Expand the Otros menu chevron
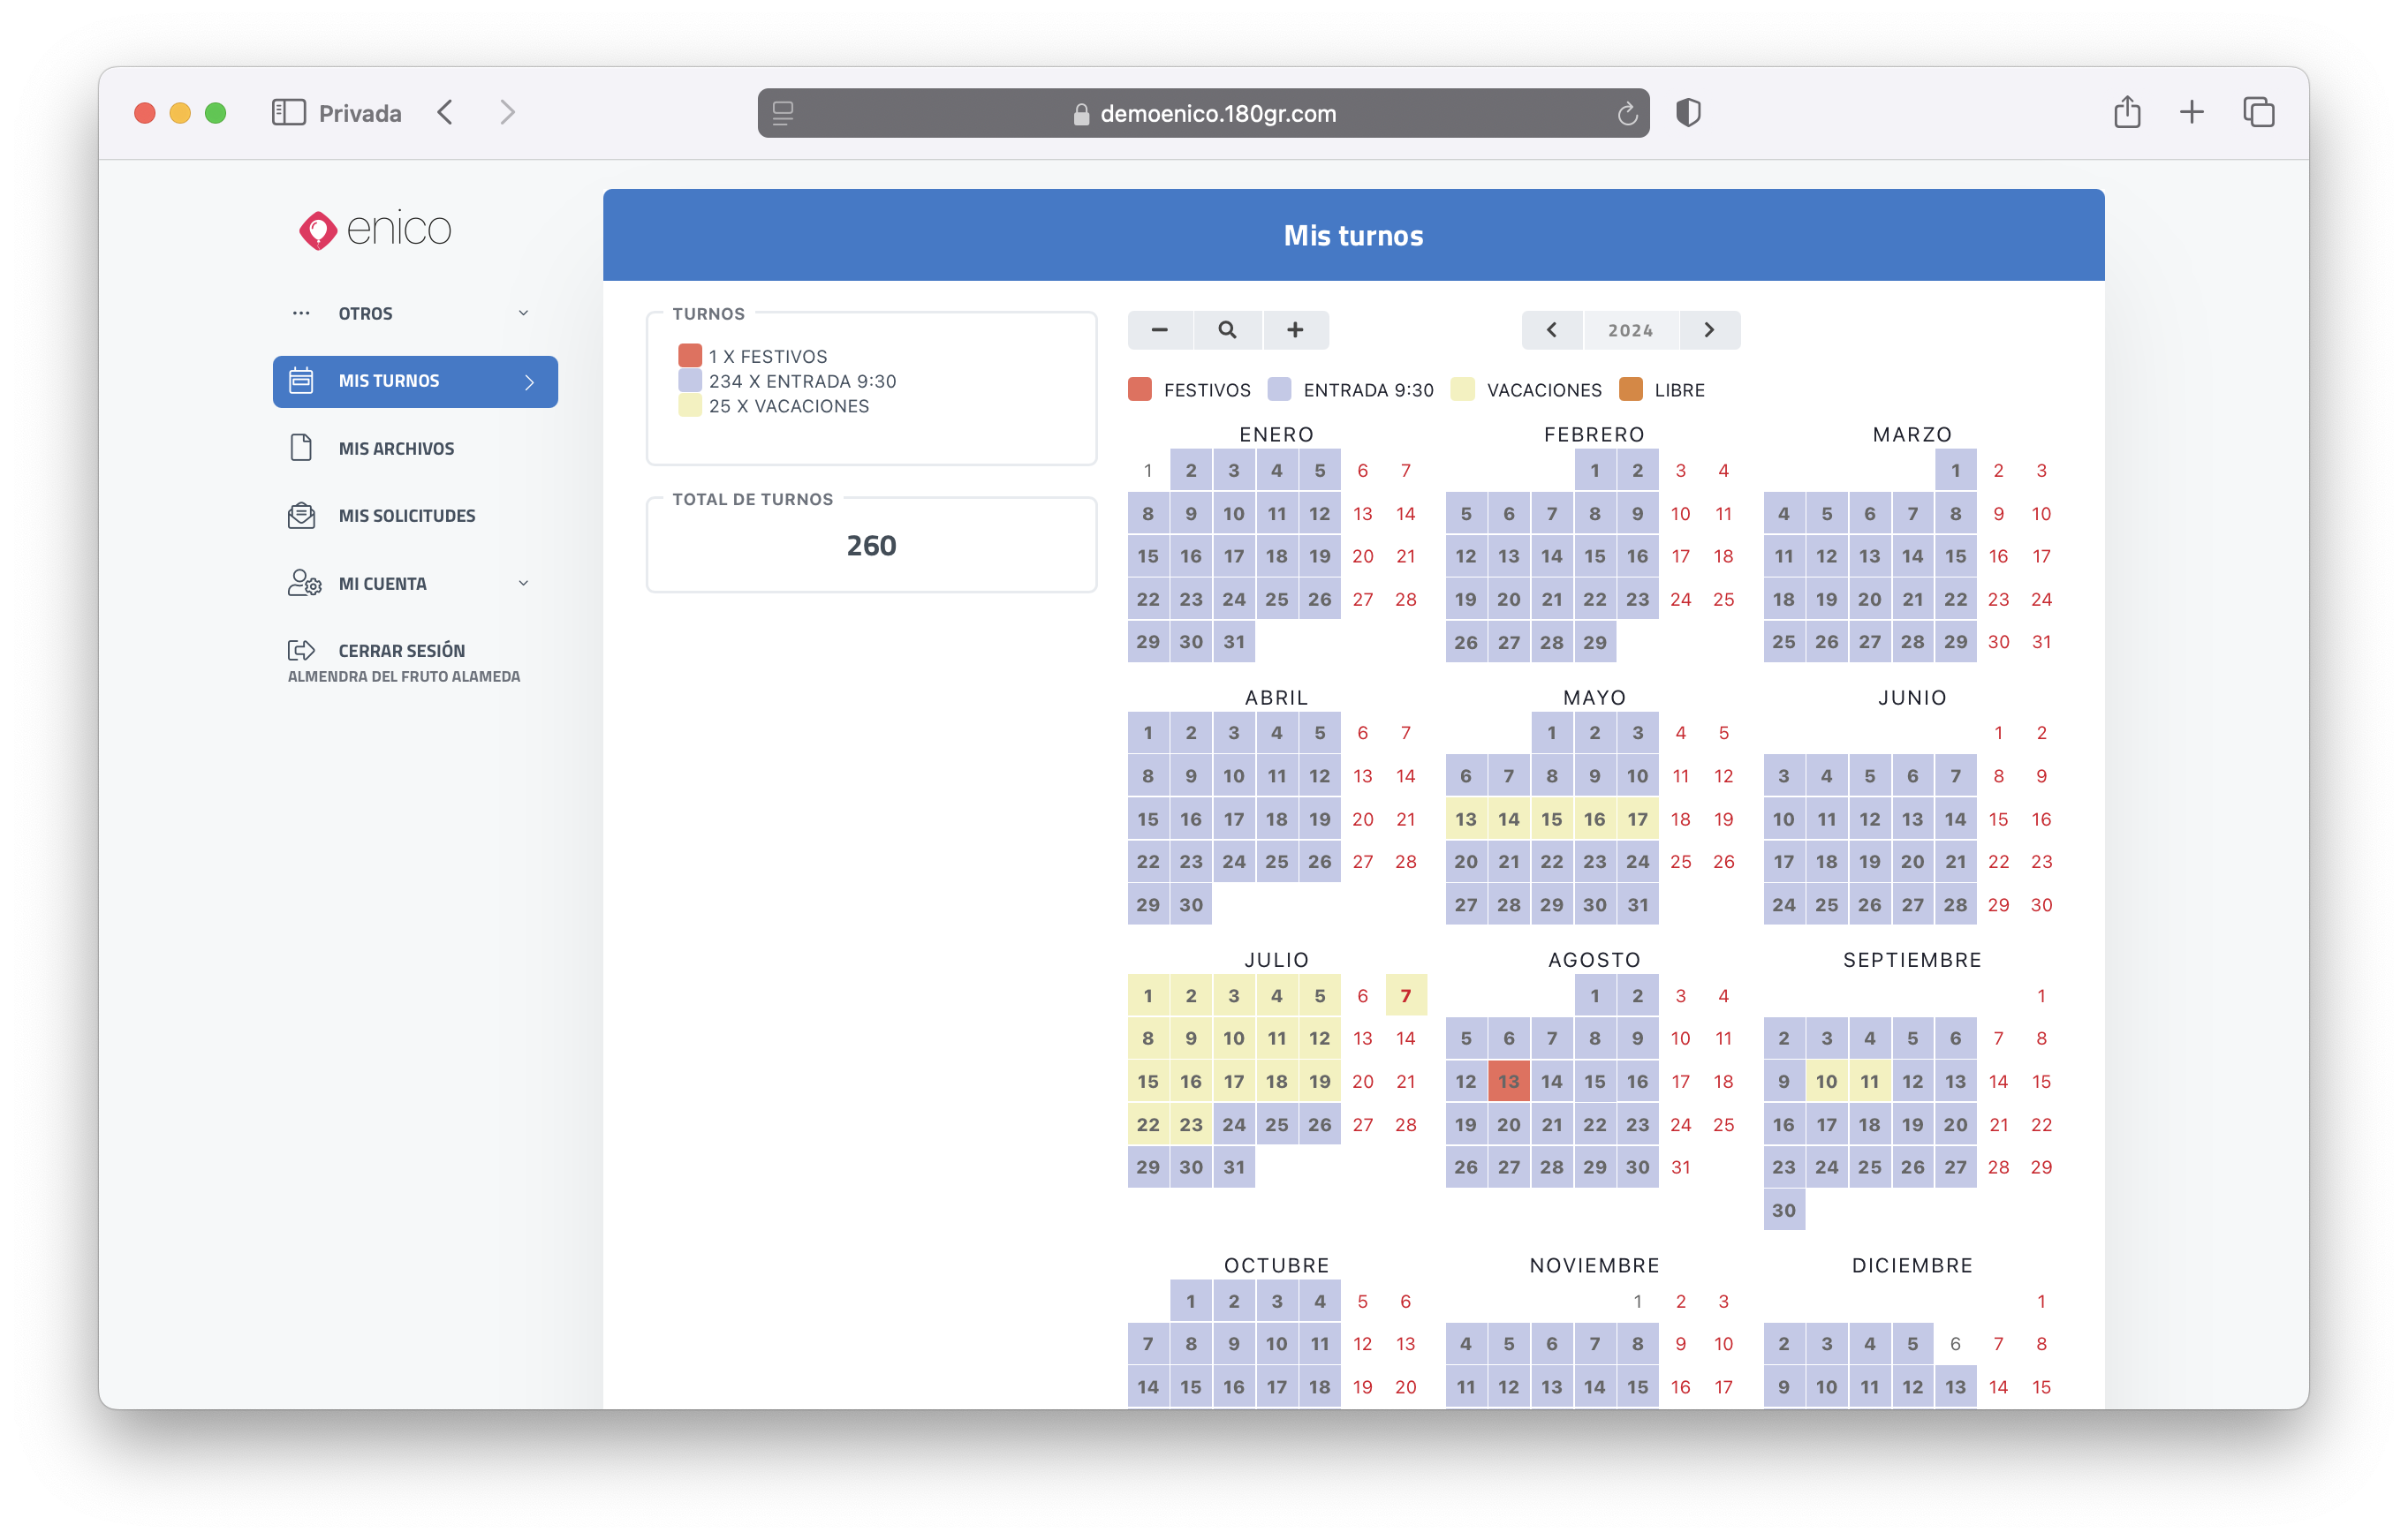Viewport: 2408px width, 1540px height. click(x=523, y=313)
